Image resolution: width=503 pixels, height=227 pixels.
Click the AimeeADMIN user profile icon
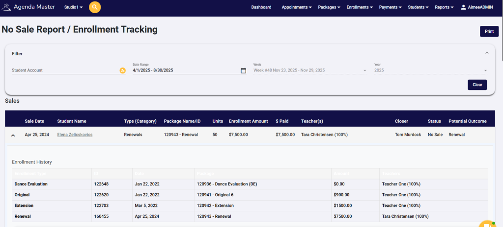(x=463, y=7)
